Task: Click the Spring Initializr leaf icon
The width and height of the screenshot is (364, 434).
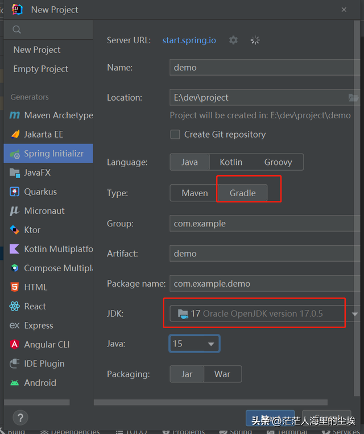Action: click(x=15, y=154)
